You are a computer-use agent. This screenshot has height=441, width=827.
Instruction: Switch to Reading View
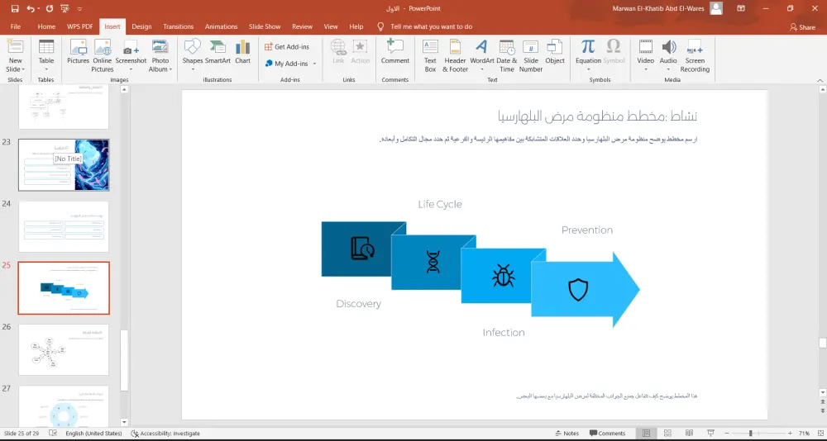pyautogui.click(x=689, y=433)
